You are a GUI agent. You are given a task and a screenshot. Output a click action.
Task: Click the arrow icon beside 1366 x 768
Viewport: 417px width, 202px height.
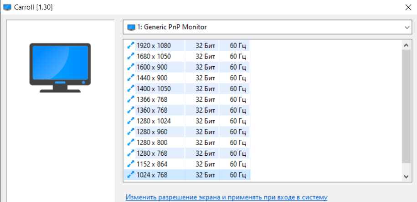[x=131, y=99]
